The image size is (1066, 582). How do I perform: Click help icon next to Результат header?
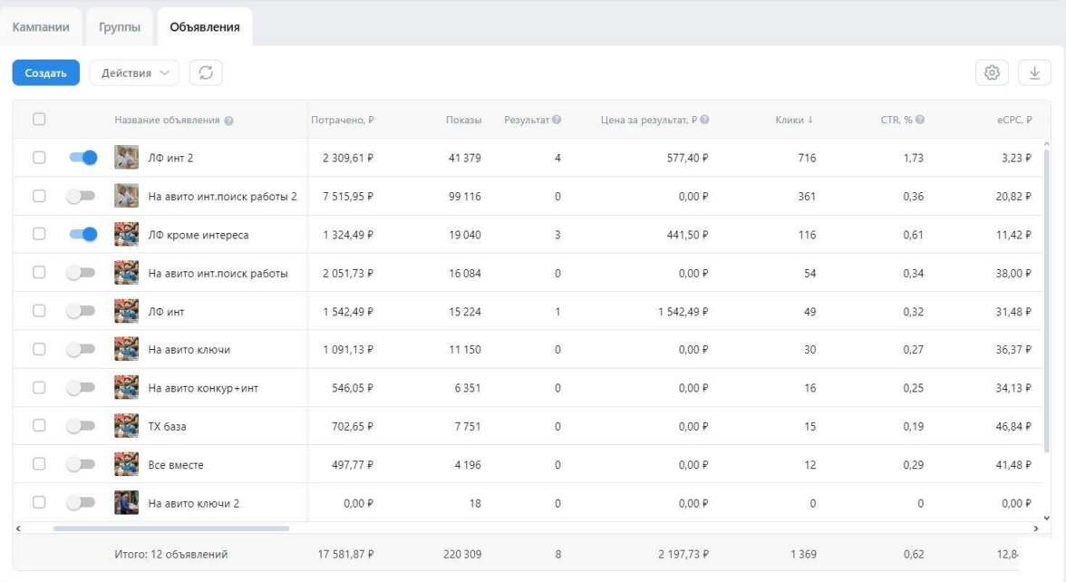(557, 120)
